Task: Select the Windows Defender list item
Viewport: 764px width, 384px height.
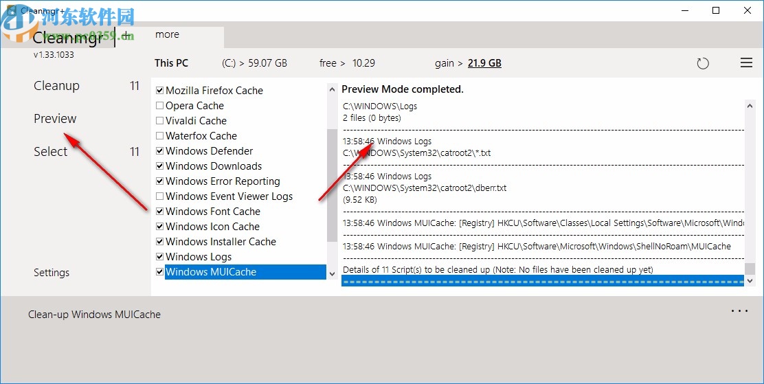Action: (209, 151)
